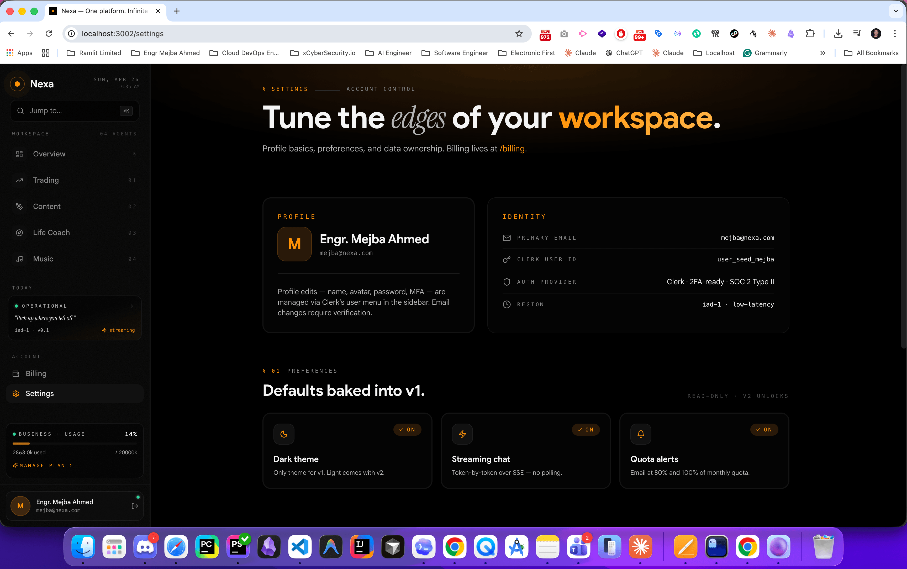Click the Trading trend-line icon
Viewport: 907px width, 569px height.
tap(20, 180)
